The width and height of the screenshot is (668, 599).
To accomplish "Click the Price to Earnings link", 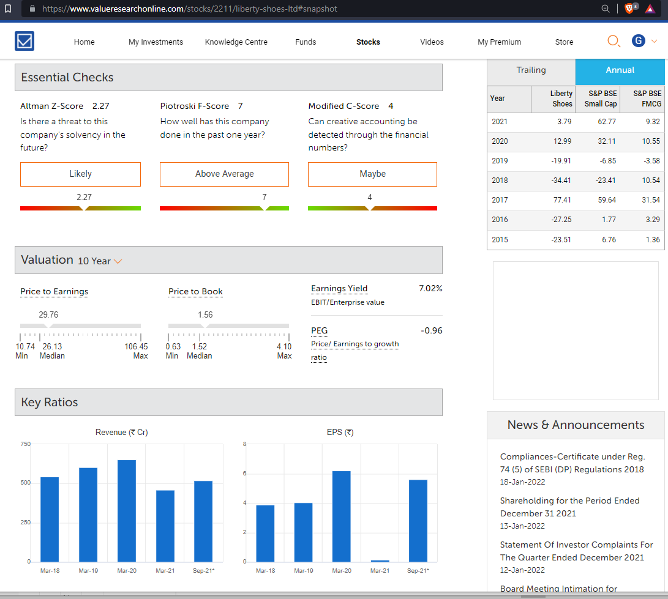I will [x=54, y=292].
